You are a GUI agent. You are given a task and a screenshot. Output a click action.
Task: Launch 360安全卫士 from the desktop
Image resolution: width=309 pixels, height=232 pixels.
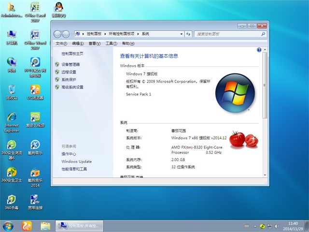(12, 174)
